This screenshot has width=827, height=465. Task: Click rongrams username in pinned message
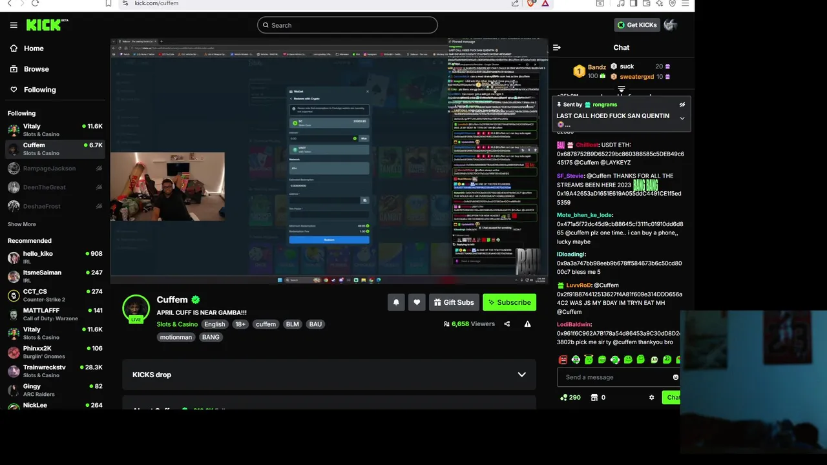click(x=604, y=105)
